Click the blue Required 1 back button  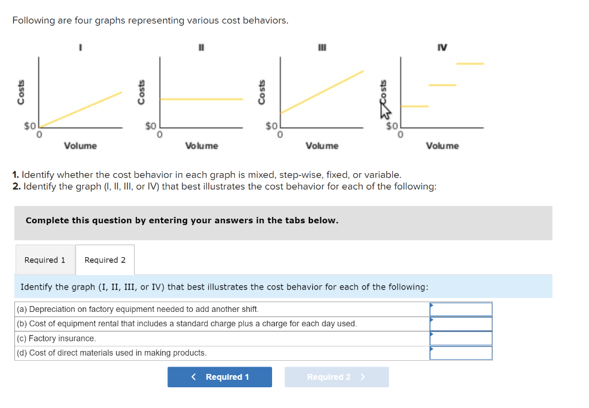[x=220, y=377]
